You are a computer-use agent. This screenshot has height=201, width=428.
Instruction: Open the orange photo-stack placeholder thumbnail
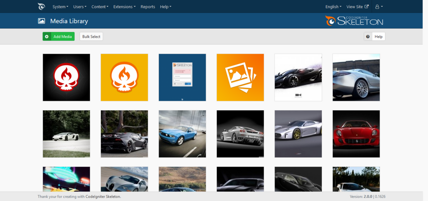pos(240,77)
